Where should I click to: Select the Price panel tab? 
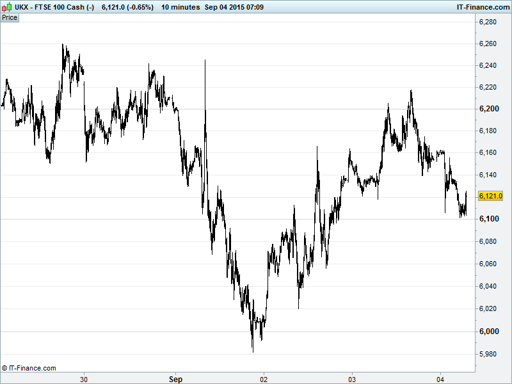click(10, 17)
